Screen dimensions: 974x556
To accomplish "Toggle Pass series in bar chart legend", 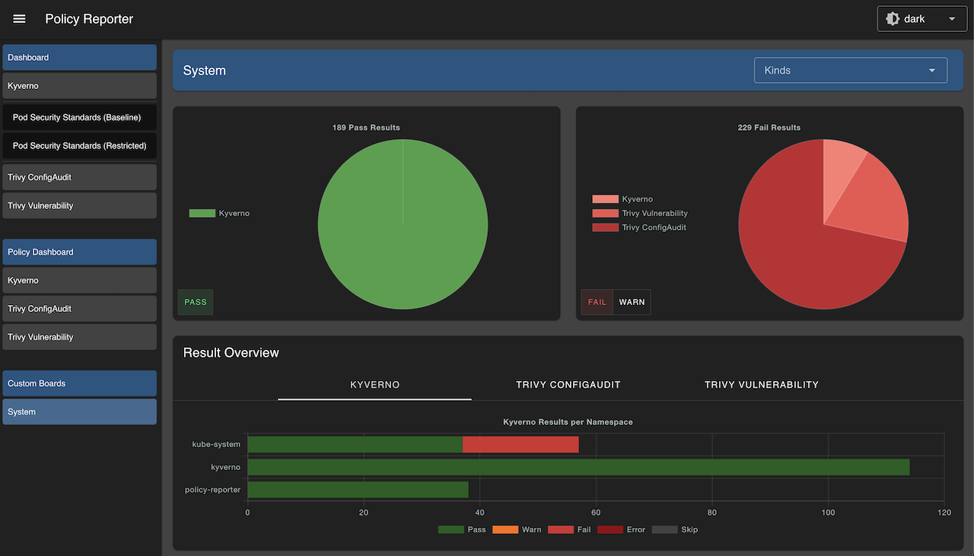I will tap(462, 529).
